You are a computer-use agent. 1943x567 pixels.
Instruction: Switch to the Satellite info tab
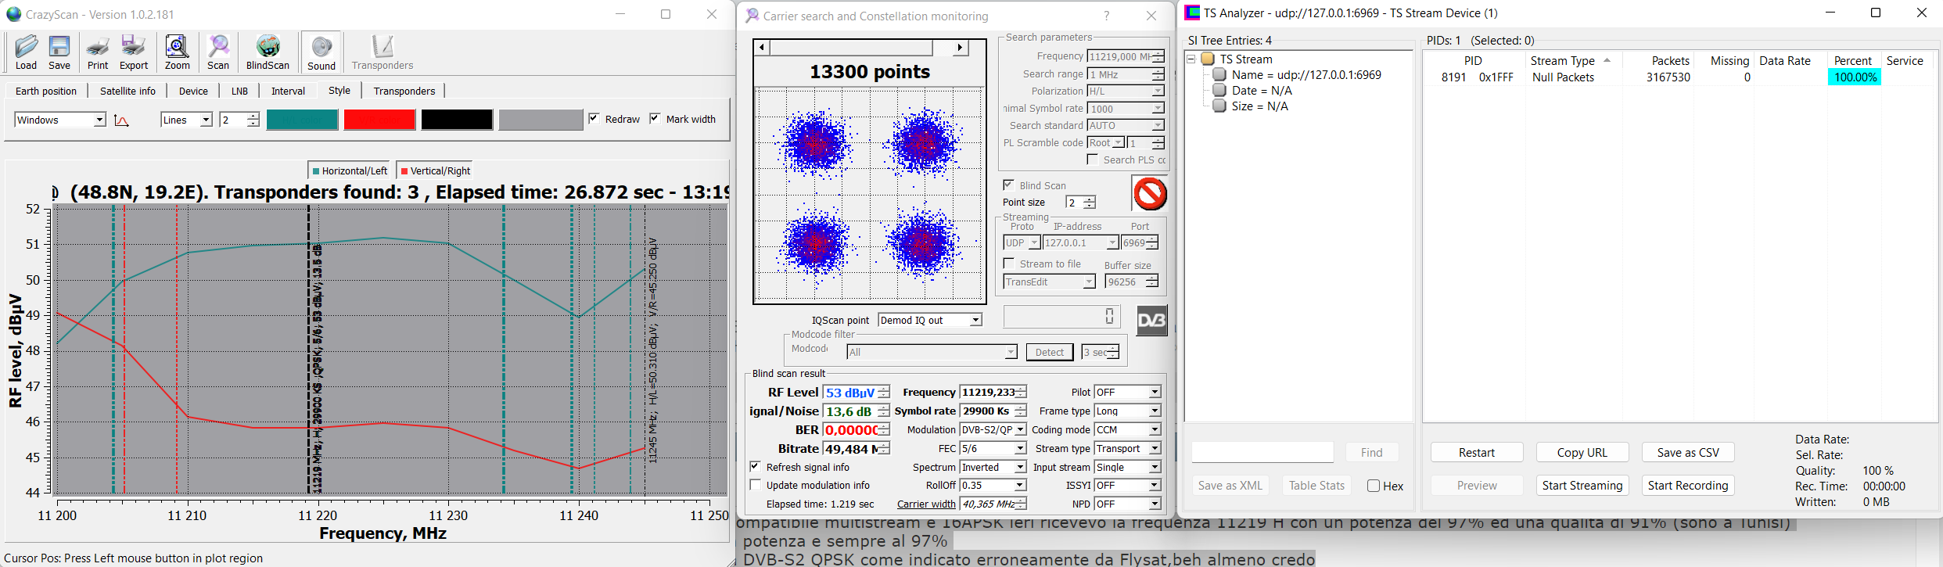[127, 91]
